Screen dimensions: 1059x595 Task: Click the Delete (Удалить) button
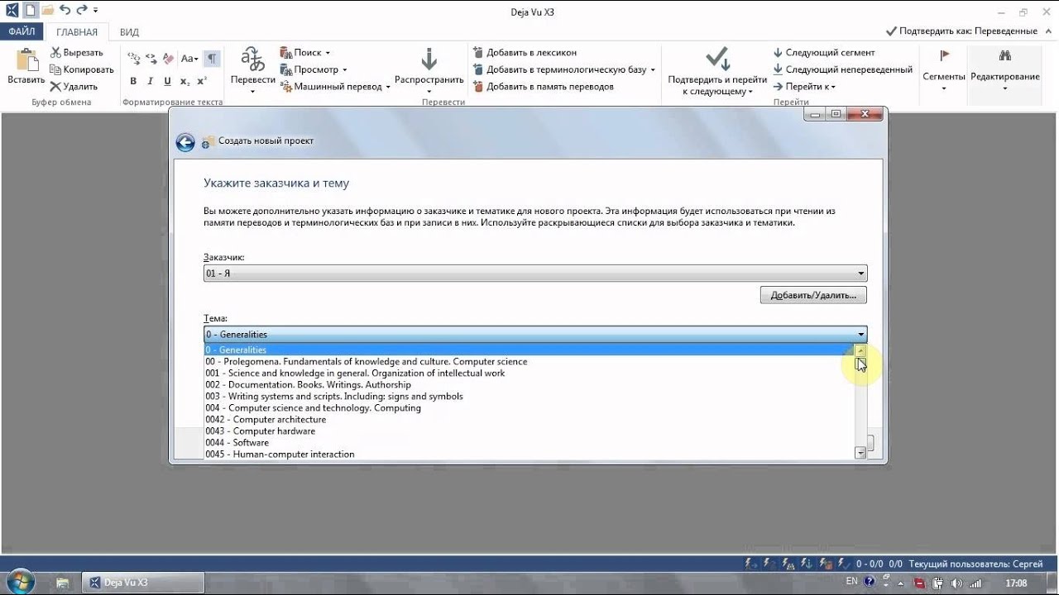tap(74, 86)
